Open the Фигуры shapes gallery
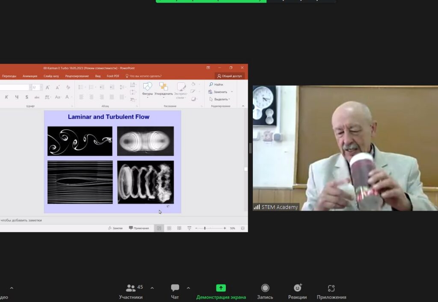The height and width of the screenshot is (302, 438). [x=147, y=89]
